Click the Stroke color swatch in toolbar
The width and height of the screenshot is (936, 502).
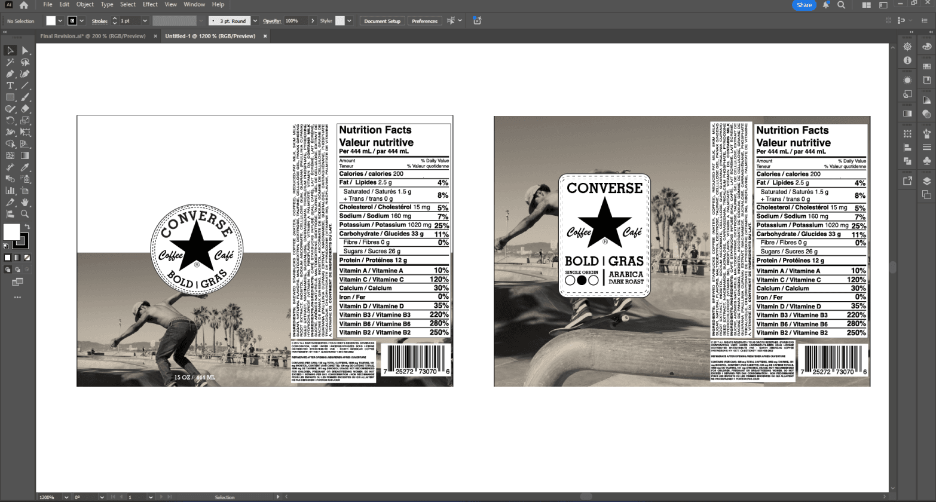coord(21,241)
